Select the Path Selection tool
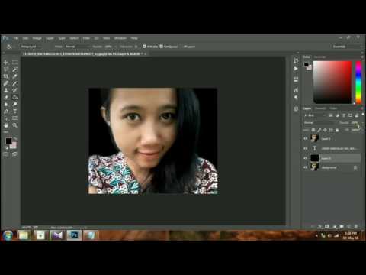 (5, 118)
